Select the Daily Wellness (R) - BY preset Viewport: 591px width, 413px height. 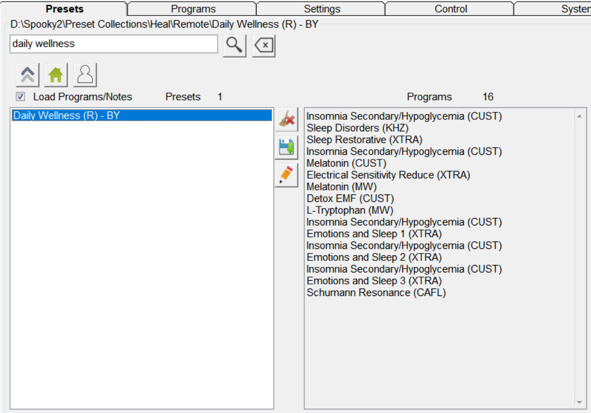click(x=66, y=116)
